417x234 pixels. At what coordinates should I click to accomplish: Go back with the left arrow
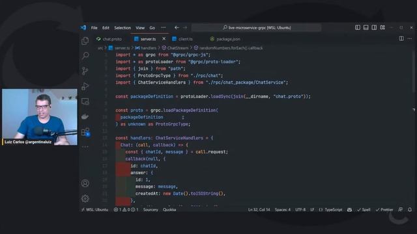click(177, 27)
